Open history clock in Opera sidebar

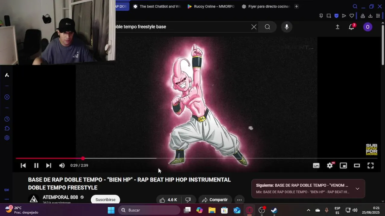tap(7, 119)
